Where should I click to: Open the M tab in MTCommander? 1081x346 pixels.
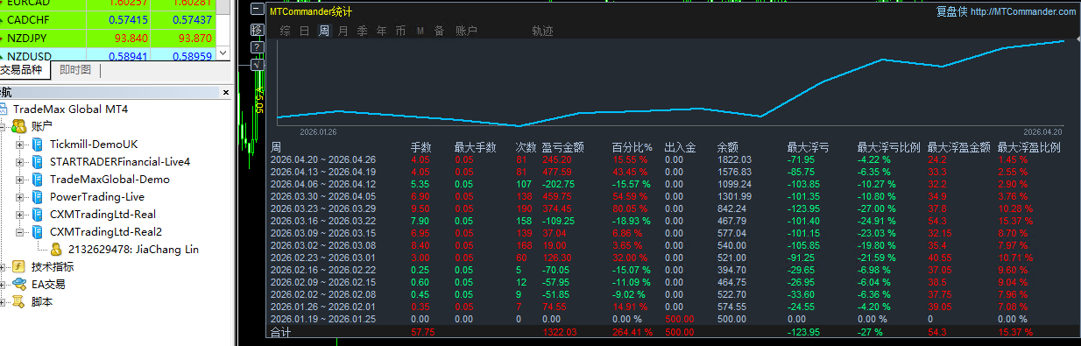[x=420, y=31]
